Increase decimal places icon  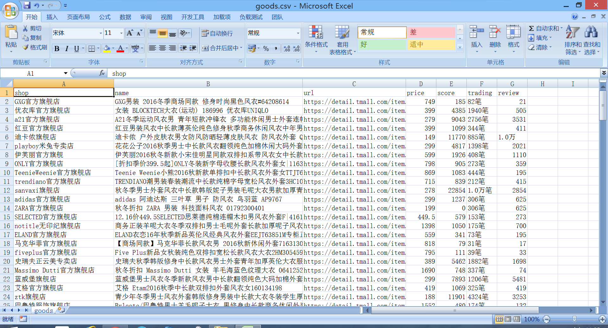click(287, 48)
